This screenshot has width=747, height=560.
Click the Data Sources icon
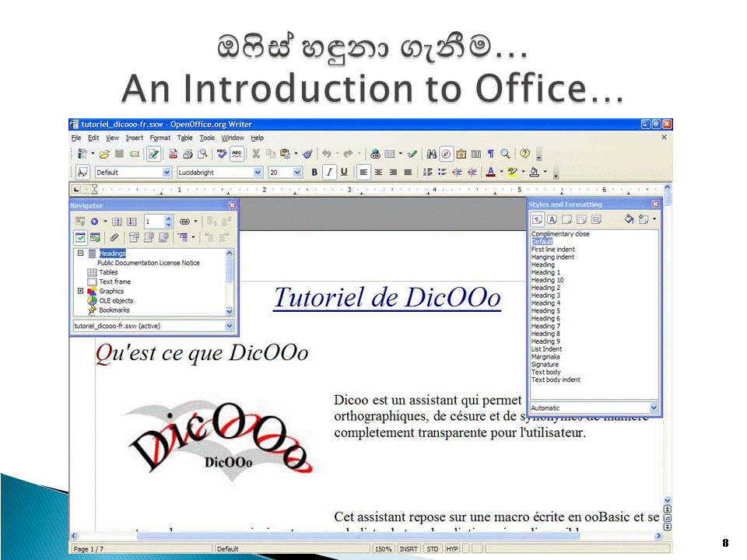click(x=475, y=154)
